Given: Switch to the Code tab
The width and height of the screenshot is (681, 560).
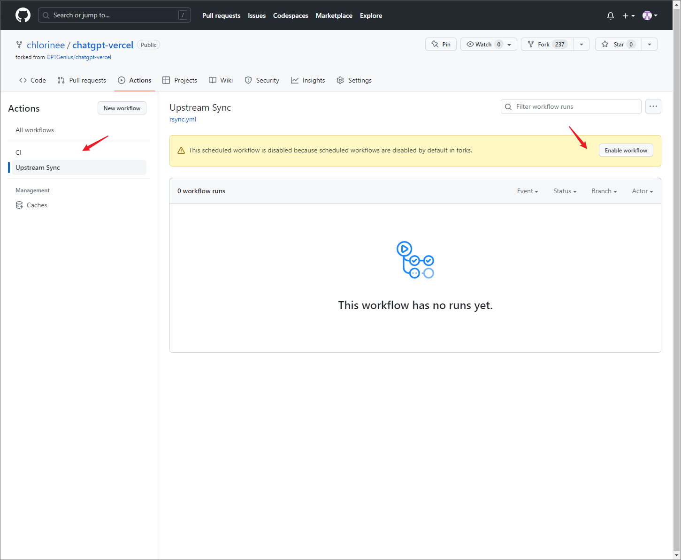Looking at the screenshot, I should pos(32,80).
